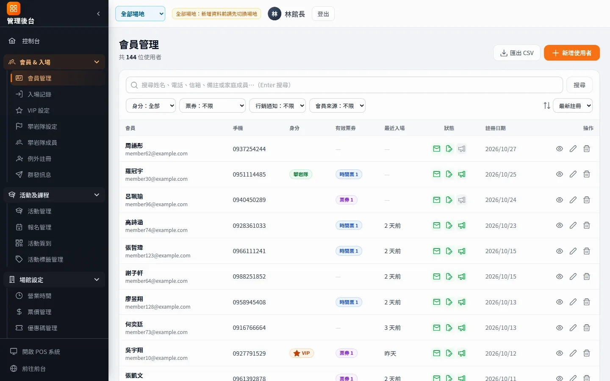Click the 林 user avatar
This screenshot has width=610, height=381.
pos(274,14)
